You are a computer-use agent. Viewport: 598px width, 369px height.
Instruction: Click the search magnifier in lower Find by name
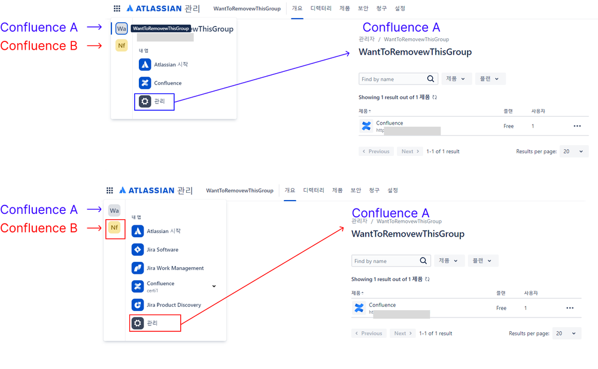[x=423, y=261]
